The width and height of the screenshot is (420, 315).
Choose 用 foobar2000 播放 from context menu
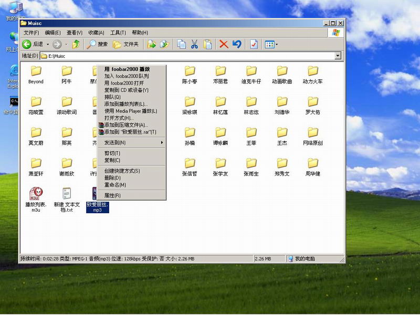click(x=131, y=69)
